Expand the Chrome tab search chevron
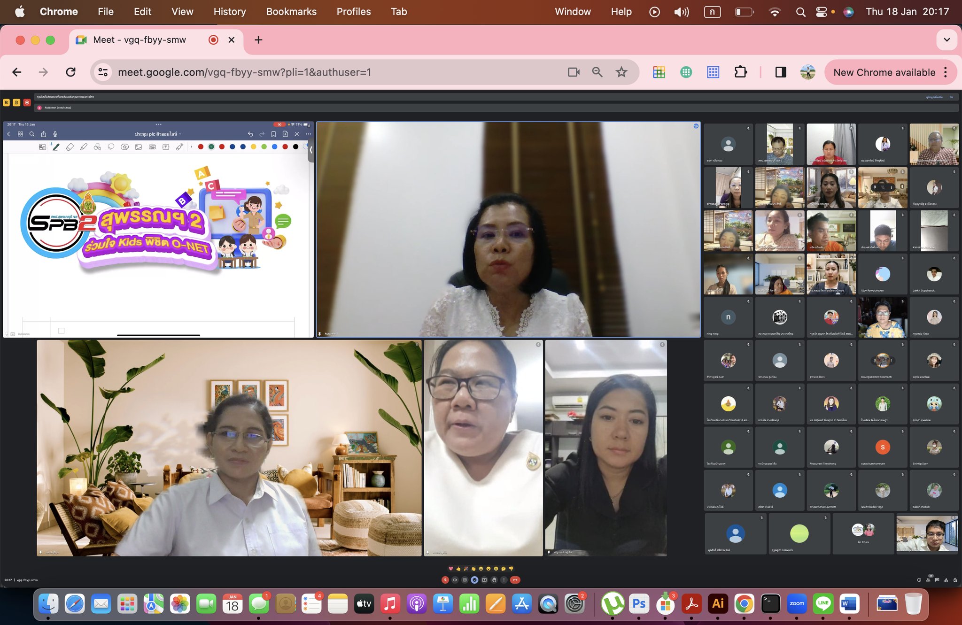The height and width of the screenshot is (625, 962). pyautogui.click(x=947, y=40)
